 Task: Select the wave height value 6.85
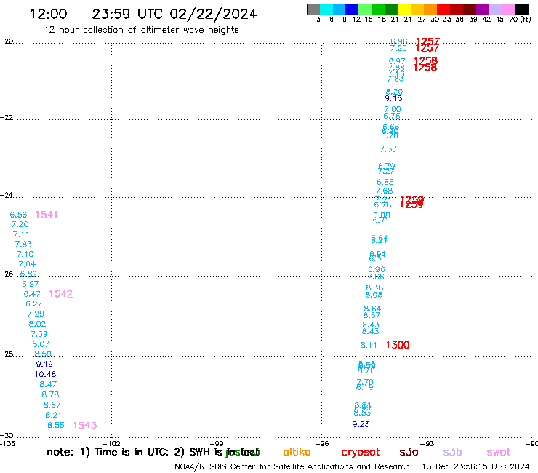pyautogui.click(x=385, y=182)
